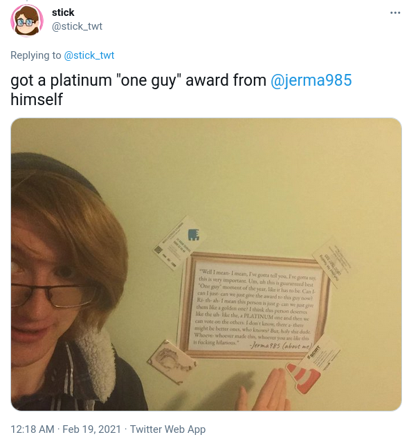The width and height of the screenshot is (411, 446).
Task: Open the @stick_twt handle below the name
Action: click(x=77, y=26)
